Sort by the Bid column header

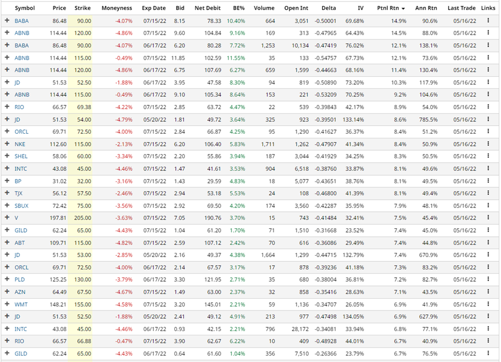point(180,8)
